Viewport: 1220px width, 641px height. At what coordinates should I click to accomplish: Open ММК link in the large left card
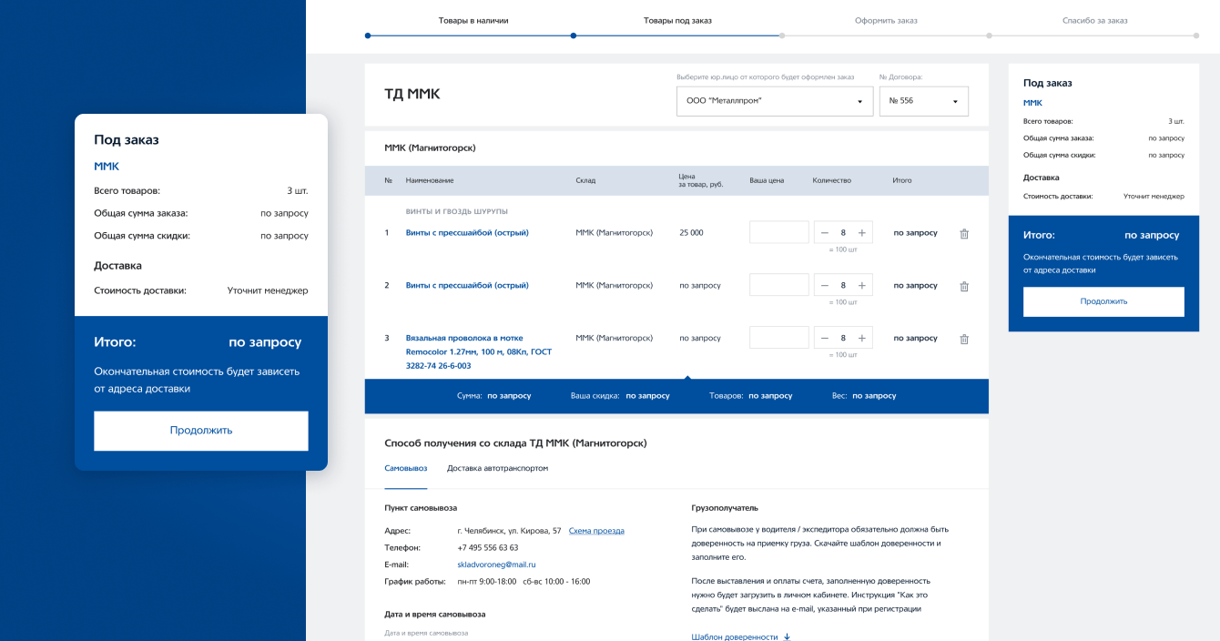(107, 167)
